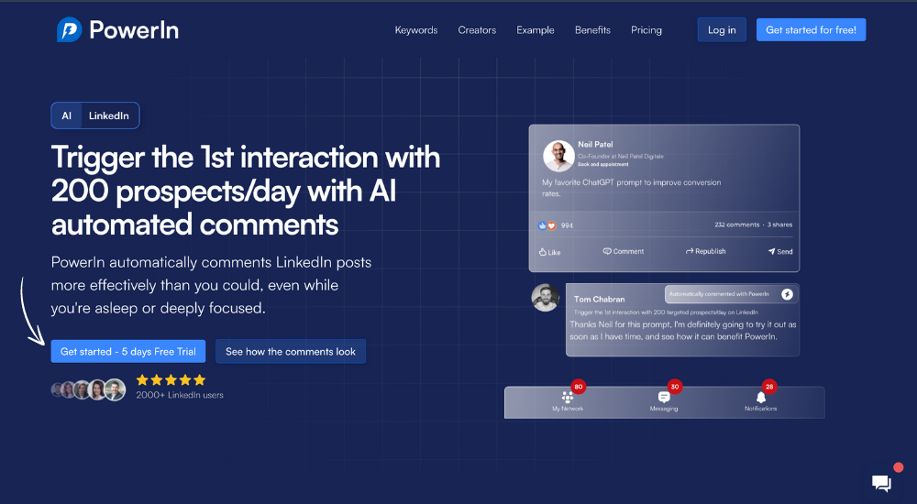Select the LinkedIn tag pill

(x=109, y=115)
